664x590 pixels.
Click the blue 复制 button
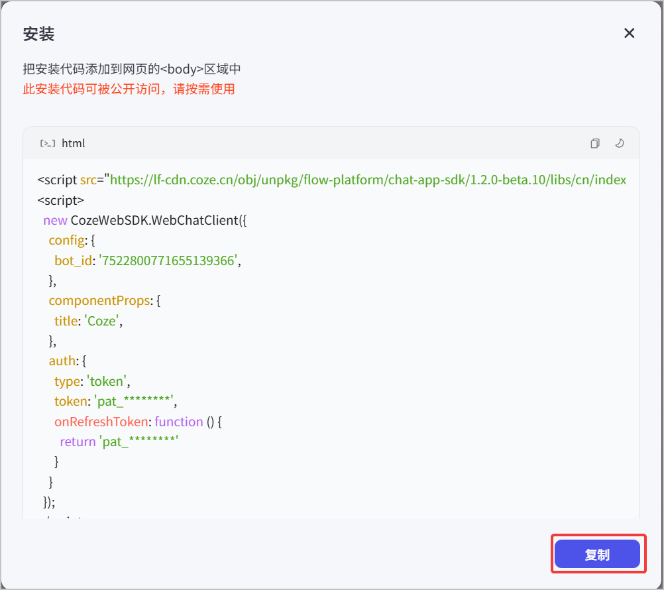(x=597, y=554)
